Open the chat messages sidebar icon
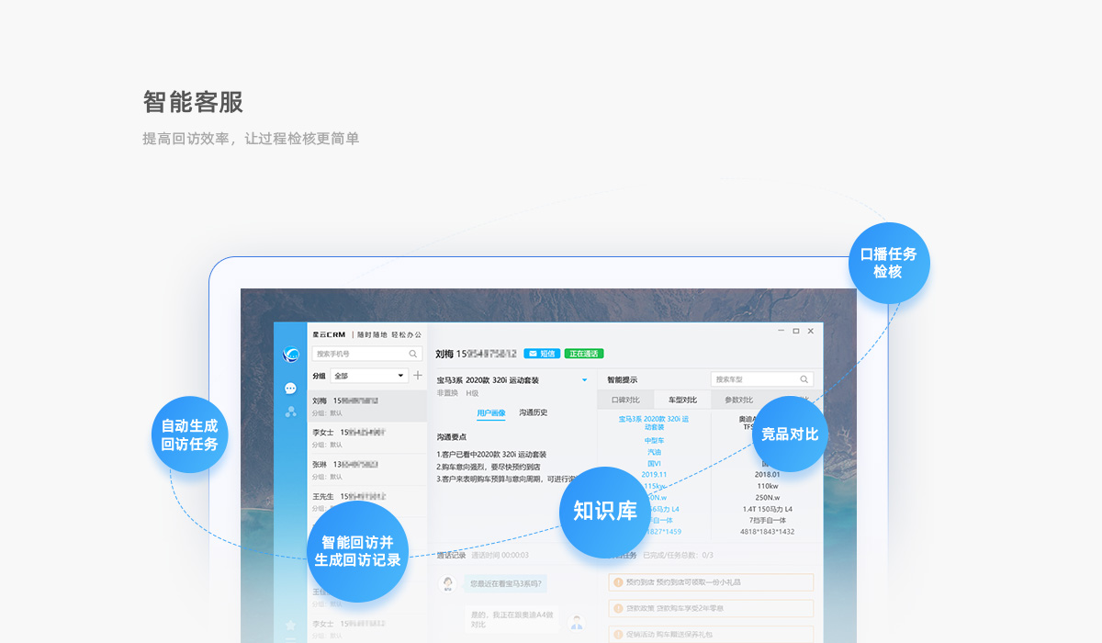Screen dimensions: 1102x643 click(291, 389)
